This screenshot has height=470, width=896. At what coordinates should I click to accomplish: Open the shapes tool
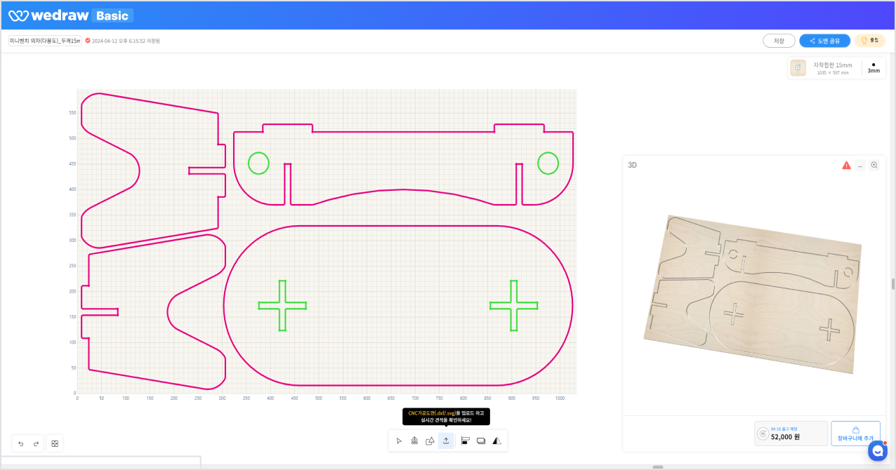tap(430, 441)
